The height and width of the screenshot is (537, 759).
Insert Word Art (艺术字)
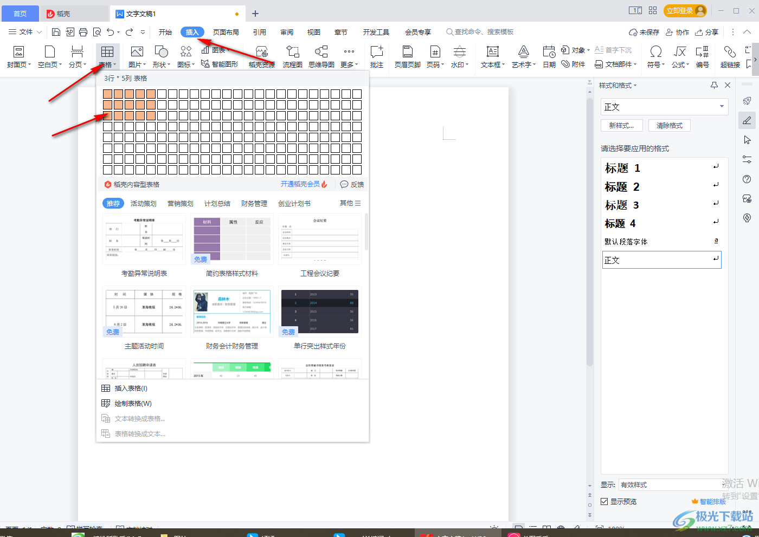click(x=523, y=57)
